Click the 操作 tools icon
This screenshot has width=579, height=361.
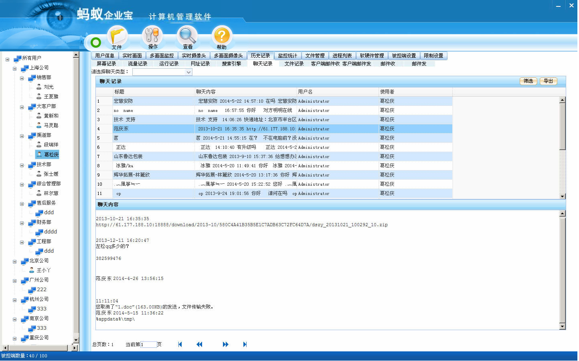click(152, 37)
